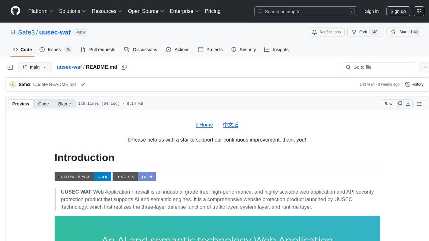
Task: Open file History
Action: (414, 85)
